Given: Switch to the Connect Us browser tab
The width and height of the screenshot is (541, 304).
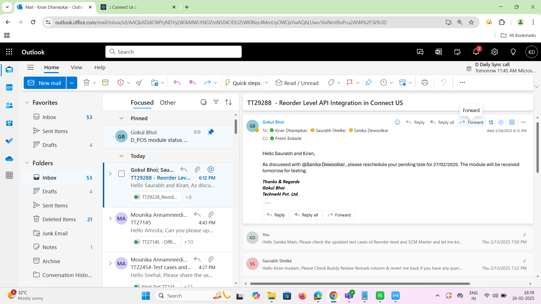Looking at the screenshot, I should point(138,7).
